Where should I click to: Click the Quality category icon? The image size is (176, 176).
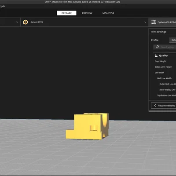coord(156,55)
